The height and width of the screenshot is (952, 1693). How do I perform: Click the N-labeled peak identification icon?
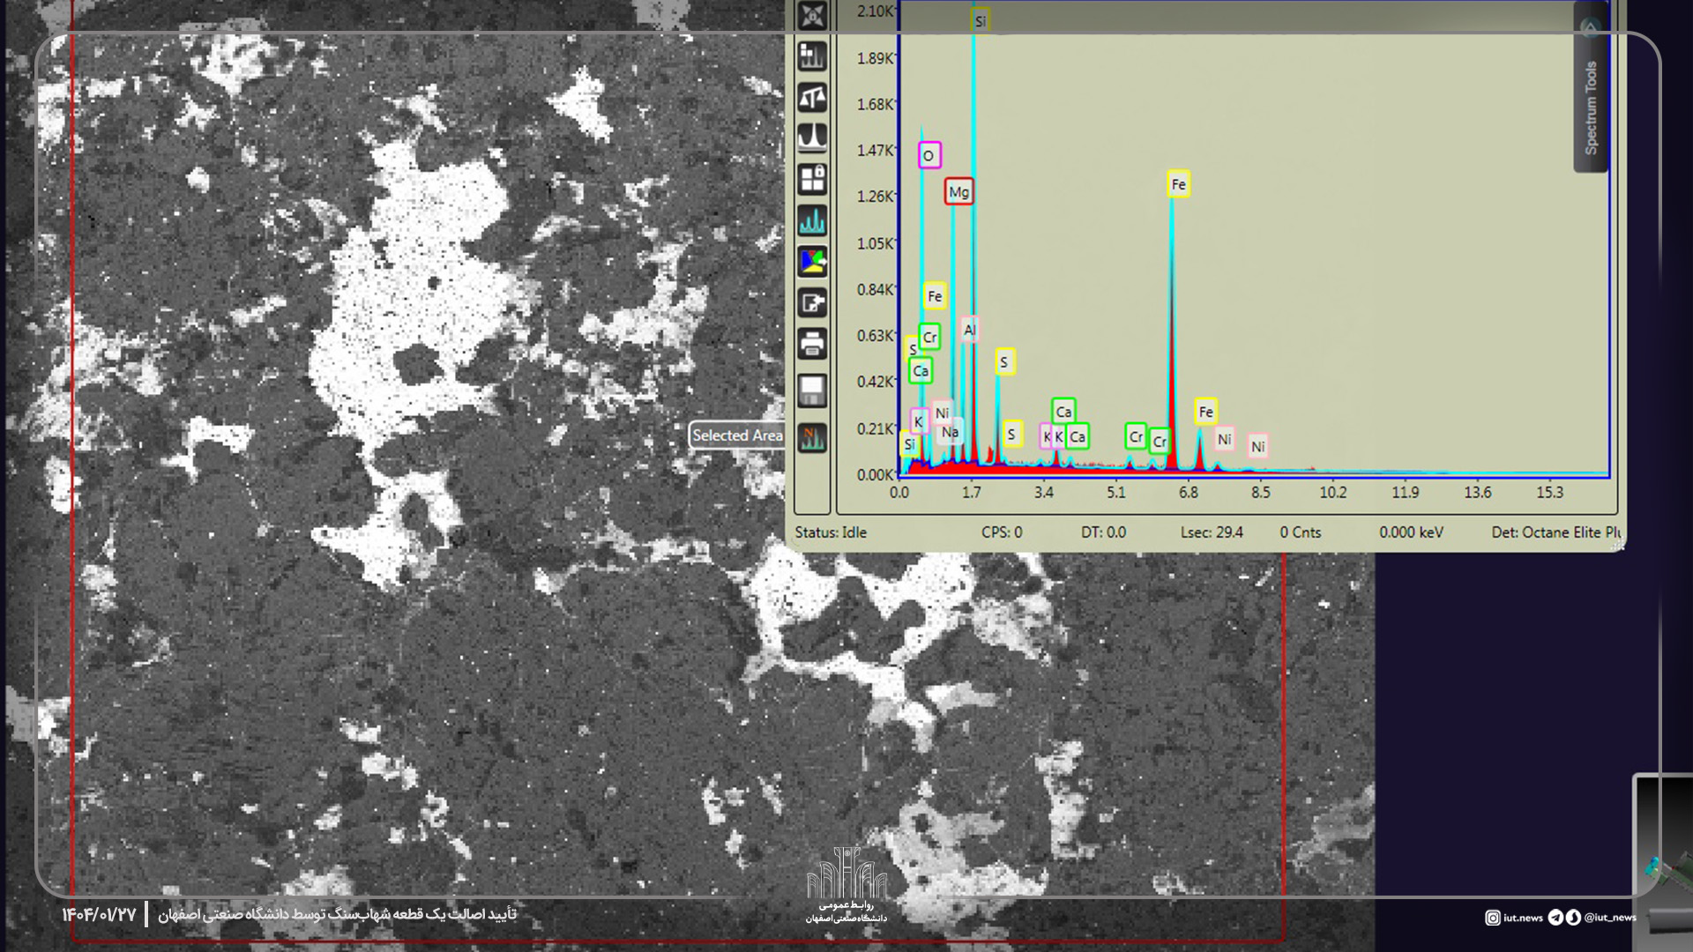[812, 437]
